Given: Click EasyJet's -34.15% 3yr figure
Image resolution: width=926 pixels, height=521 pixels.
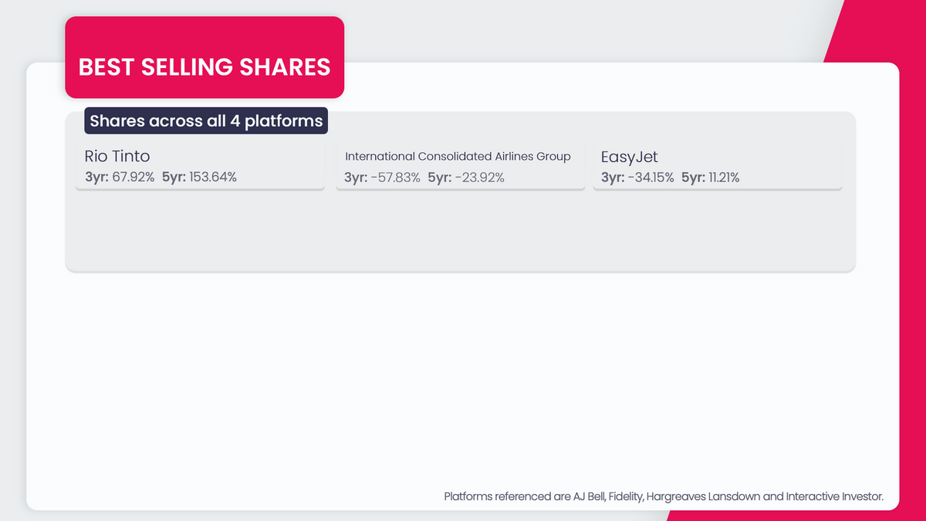Looking at the screenshot, I should [640, 177].
